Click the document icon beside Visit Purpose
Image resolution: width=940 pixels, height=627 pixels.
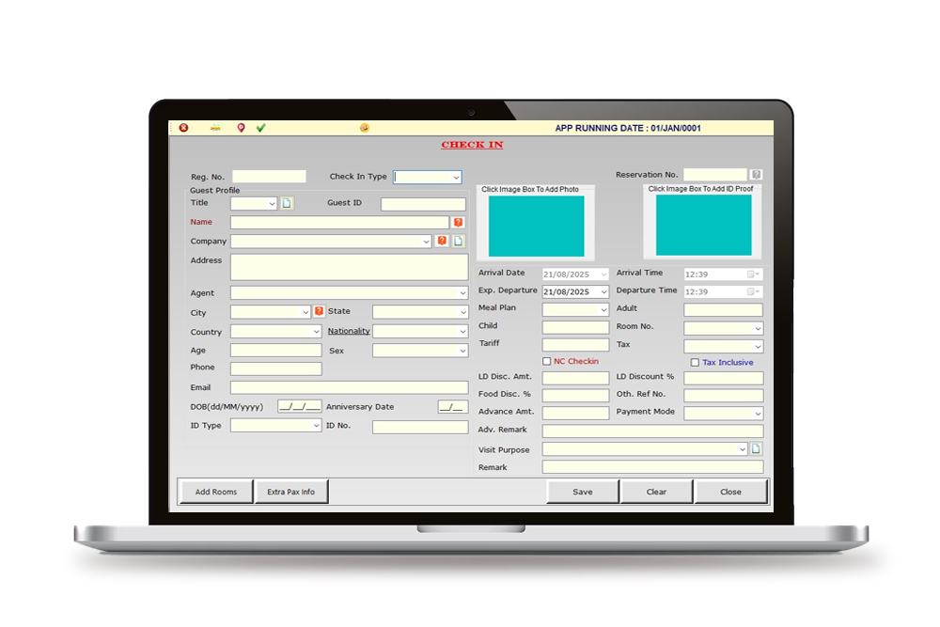coord(756,449)
